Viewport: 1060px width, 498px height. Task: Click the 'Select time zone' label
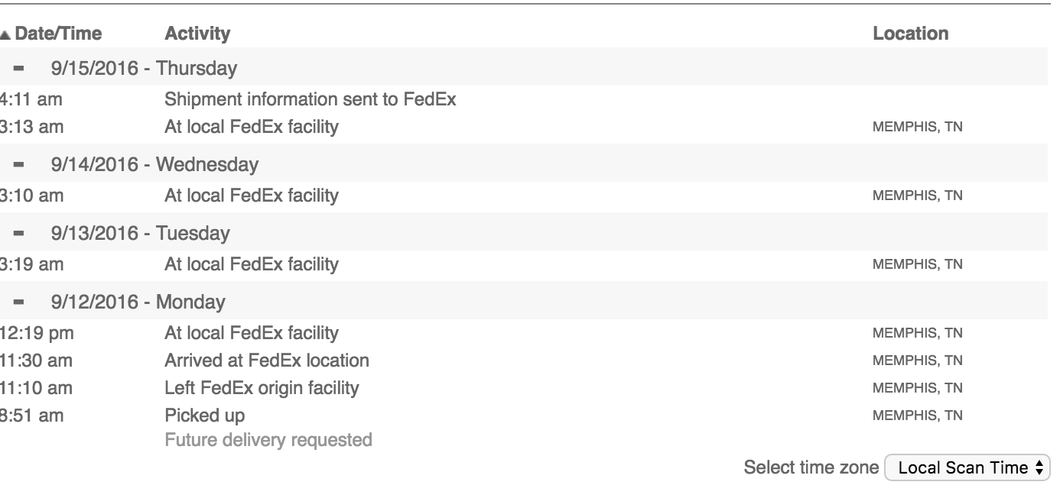[x=811, y=467]
